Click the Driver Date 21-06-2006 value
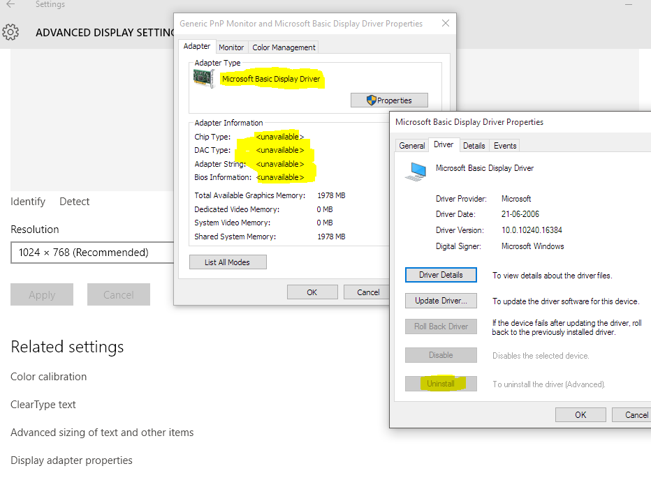The height and width of the screenshot is (480, 651). point(520,214)
